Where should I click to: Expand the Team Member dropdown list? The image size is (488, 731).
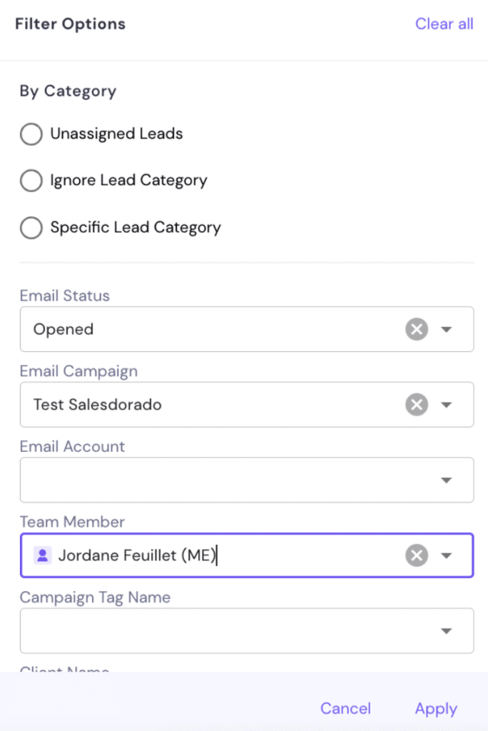click(447, 555)
